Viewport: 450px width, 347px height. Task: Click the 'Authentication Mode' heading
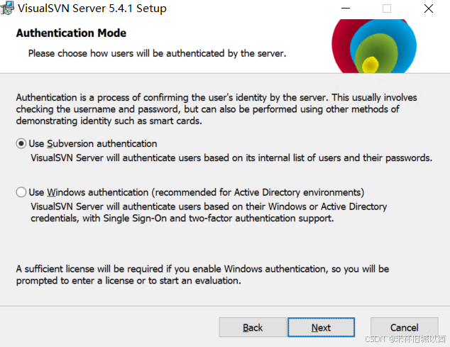(x=71, y=33)
